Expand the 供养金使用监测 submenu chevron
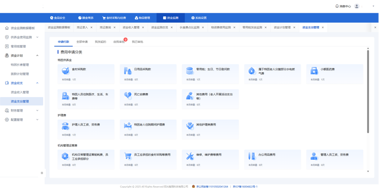 [37, 37]
